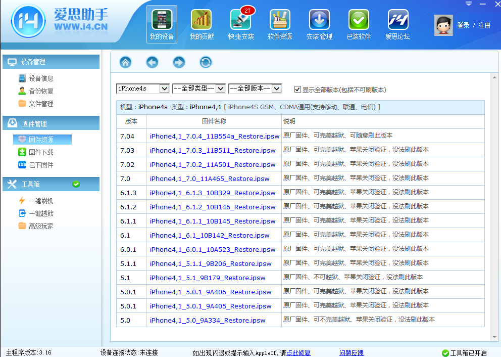This screenshot has height=357, width=501.
Task: Launch 一键刷机 flash tool
Action: point(36,201)
